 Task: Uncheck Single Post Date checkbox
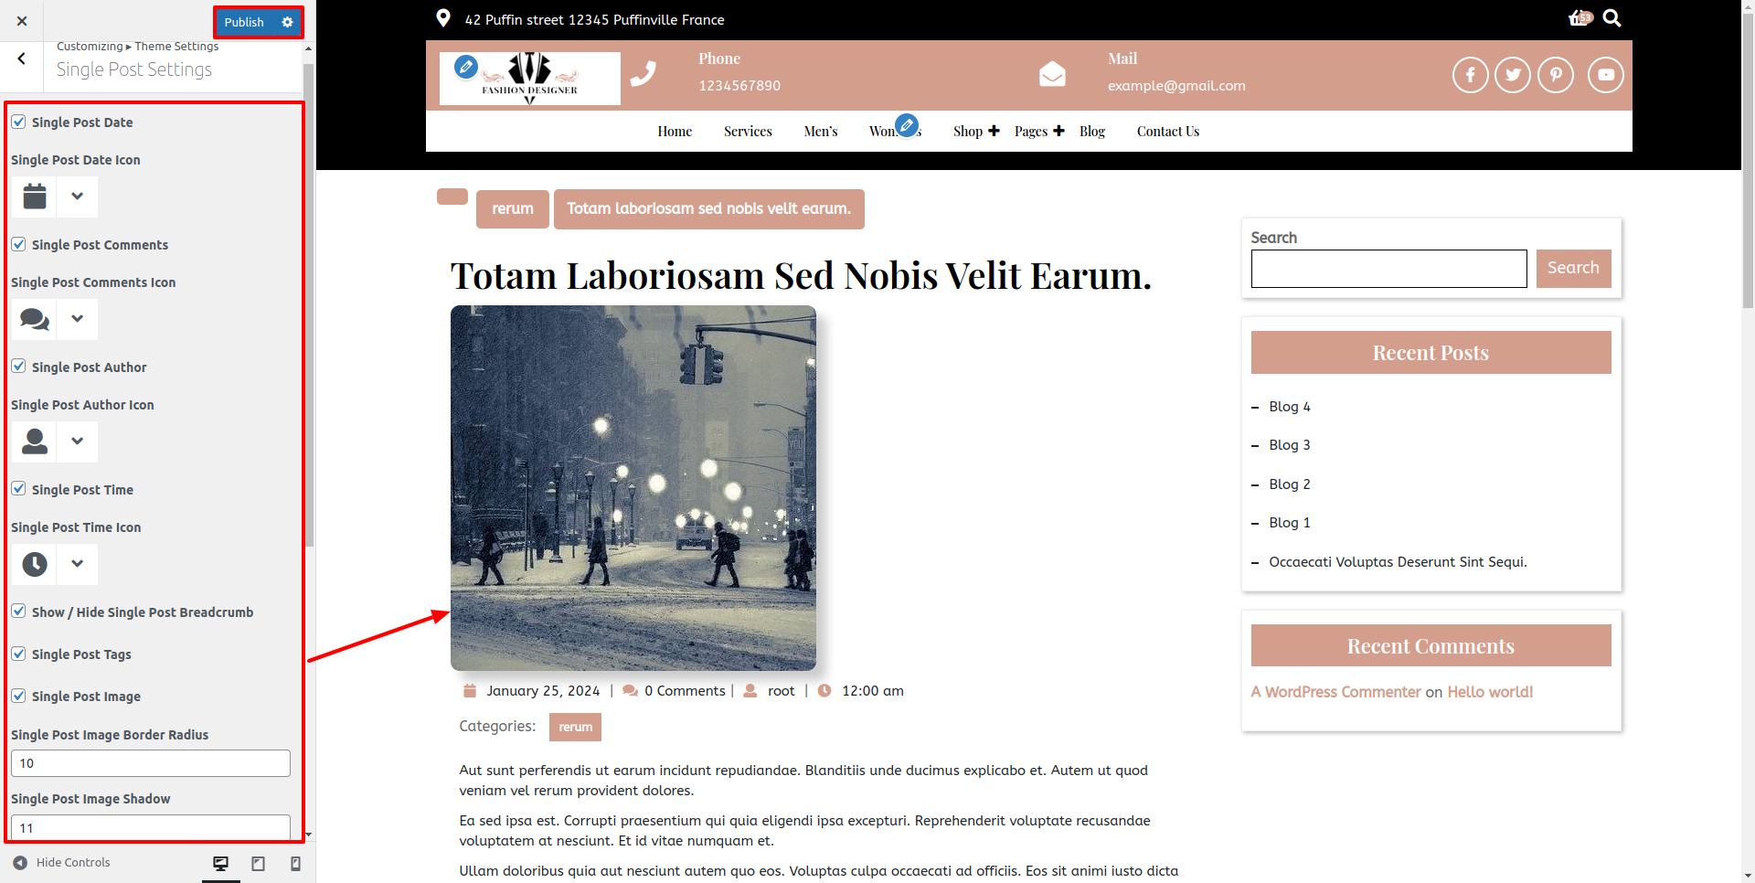(x=18, y=122)
